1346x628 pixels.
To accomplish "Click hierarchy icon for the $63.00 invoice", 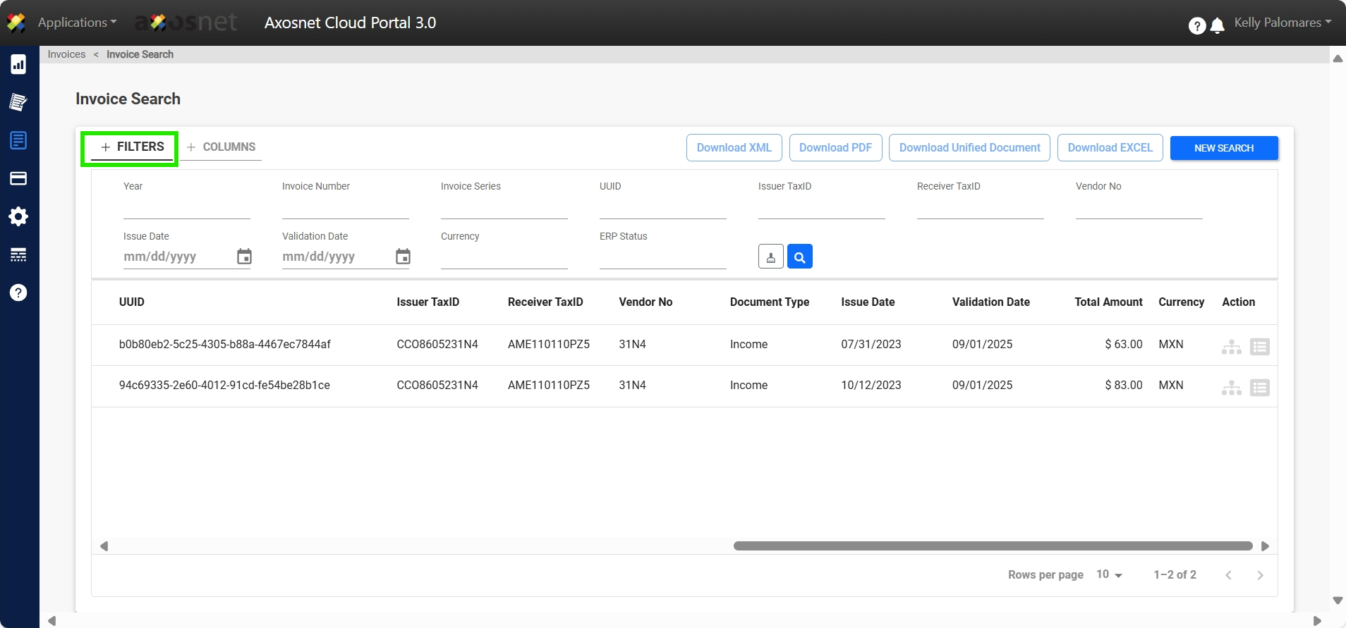I will [x=1231, y=347].
